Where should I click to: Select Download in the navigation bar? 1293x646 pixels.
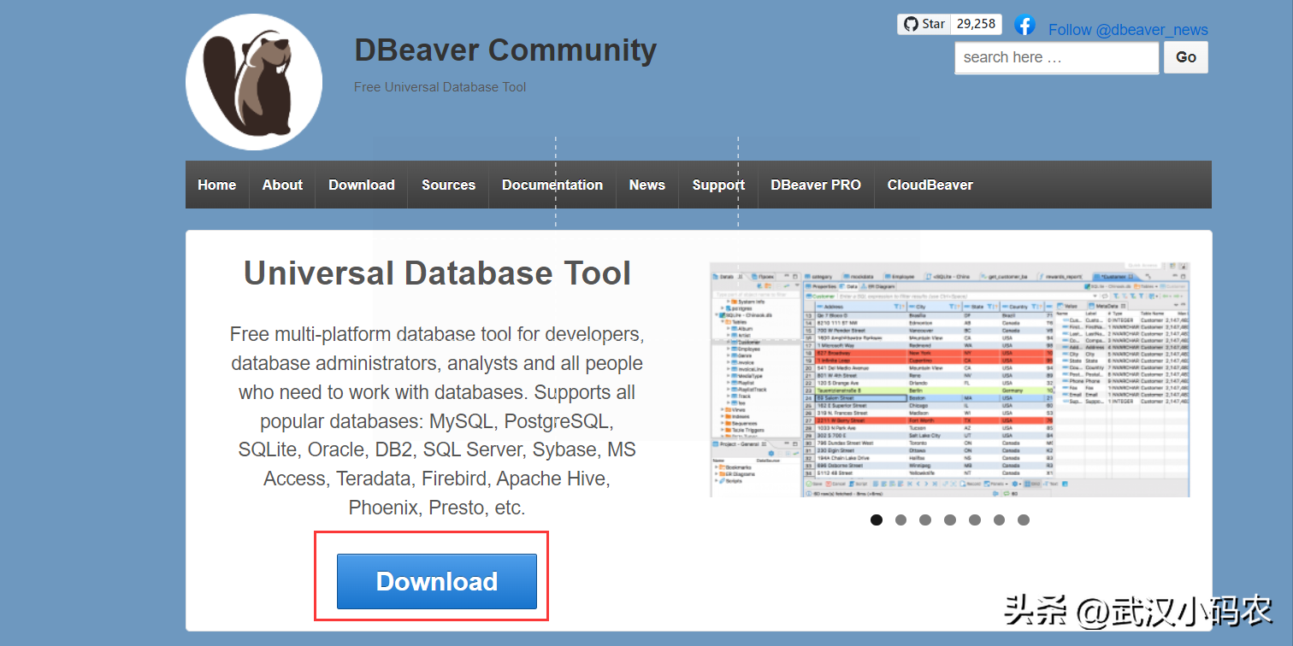[x=362, y=185]
